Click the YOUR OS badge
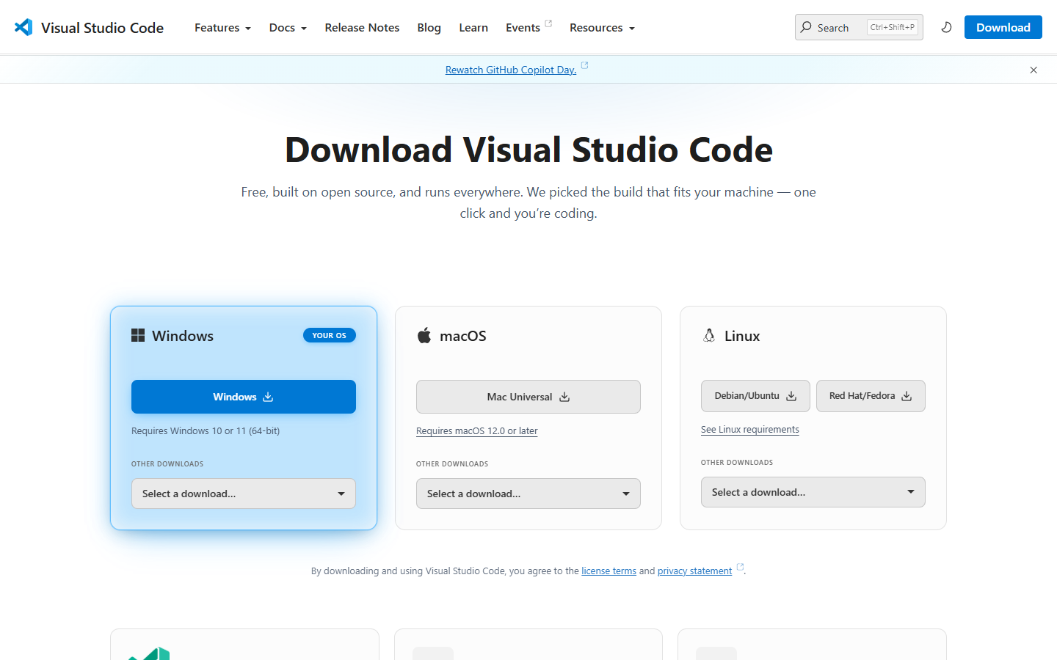 point(330,335)
